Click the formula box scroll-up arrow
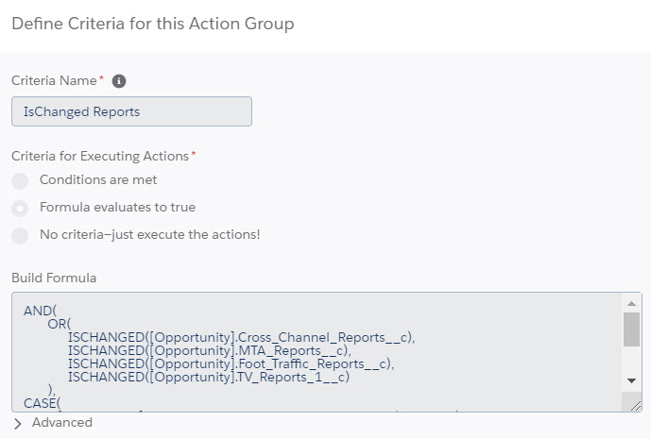 (631, 303)
